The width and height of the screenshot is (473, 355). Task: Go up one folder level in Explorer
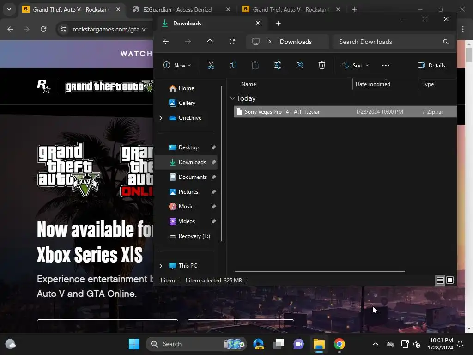tap(210, 42)
